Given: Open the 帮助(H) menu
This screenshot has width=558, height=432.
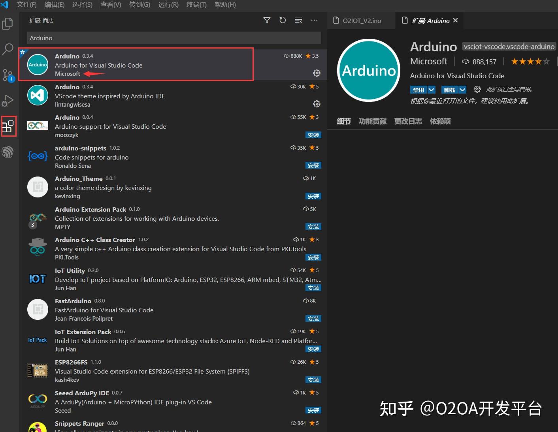Looking at the screenshot, I should pyautogui.click(x=225, y=5).
